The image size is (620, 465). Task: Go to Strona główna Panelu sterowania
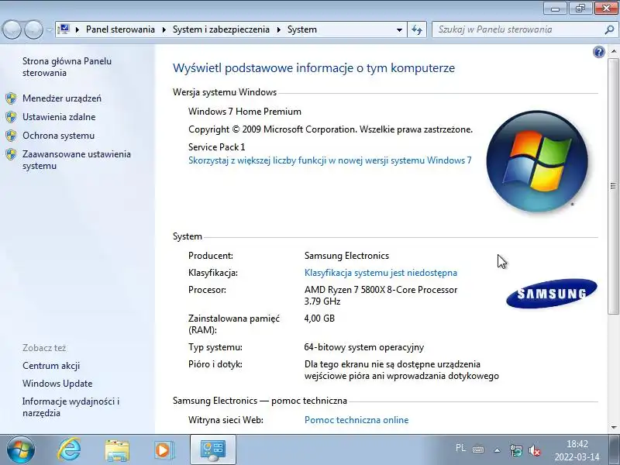pos(67,67)
